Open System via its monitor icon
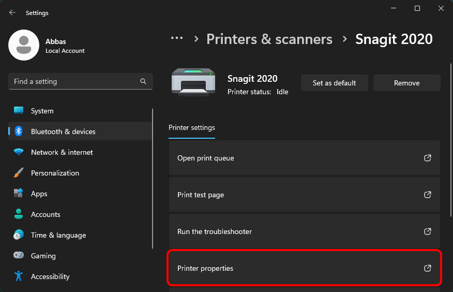This screenshot has height=292, width=453. point(19,110)
